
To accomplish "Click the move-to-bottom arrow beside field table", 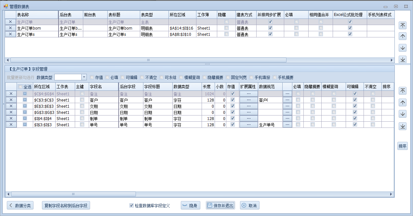I will pos(403,126).
